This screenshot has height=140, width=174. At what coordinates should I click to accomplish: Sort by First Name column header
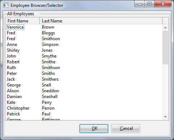click(x=22, y=21)
